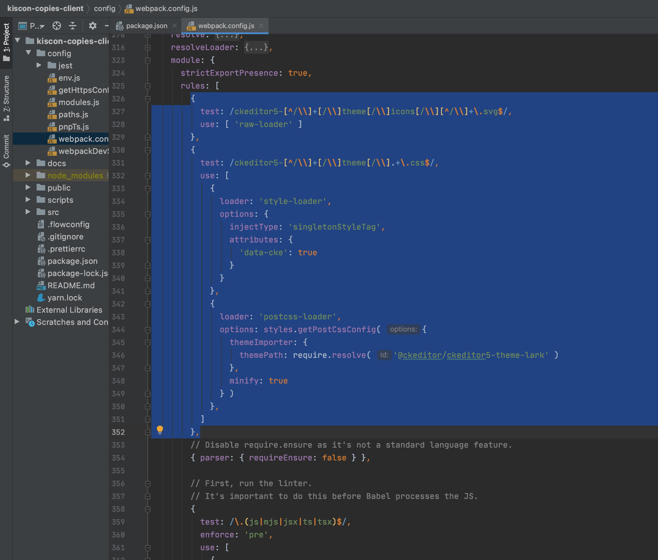Open the Structure tool window

pos(6,98)
